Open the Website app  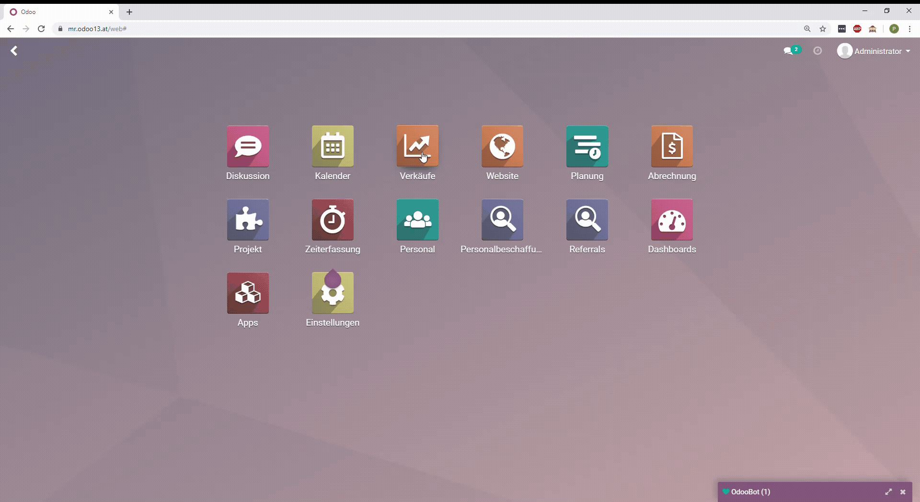point(502,146)
